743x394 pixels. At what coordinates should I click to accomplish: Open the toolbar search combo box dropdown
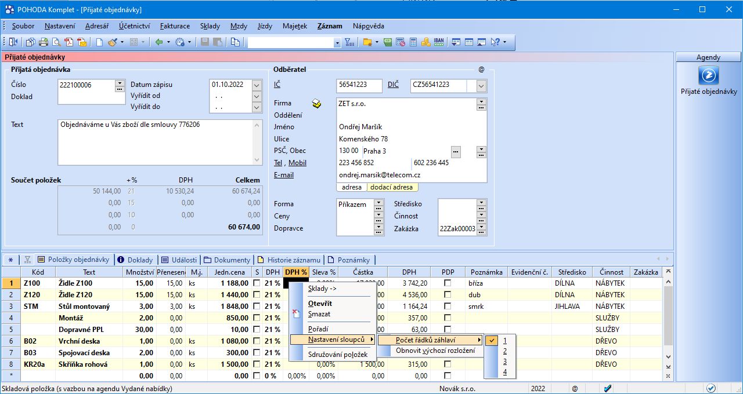click(x=337, y=43)
